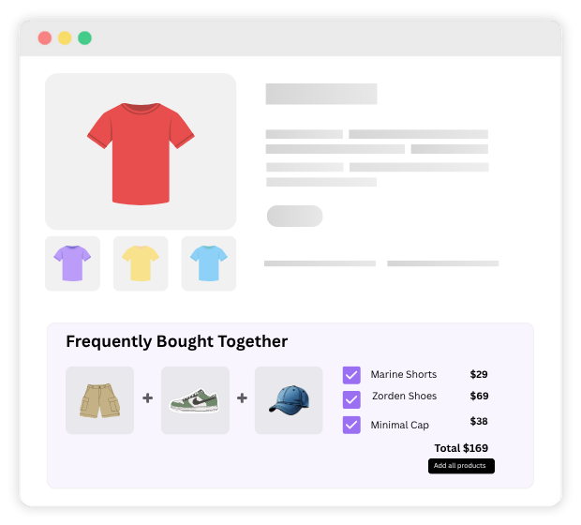Screen dimensions: 581x525
Task: Uncheck the Marine Shorts checkbox
Action: point(351,375)
